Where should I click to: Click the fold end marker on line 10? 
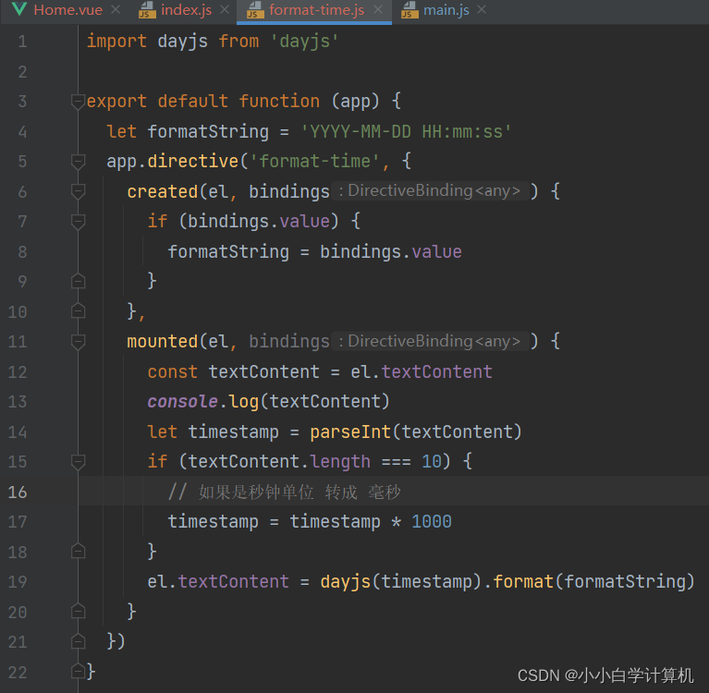coord(79,311)
